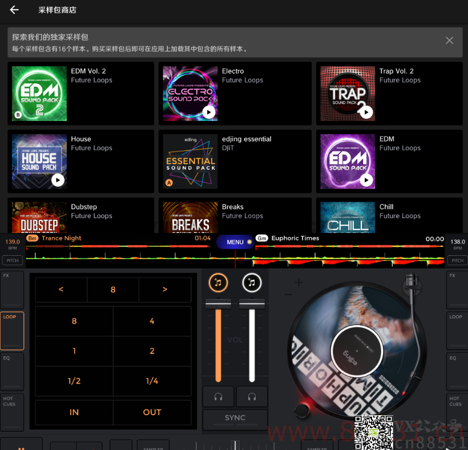
Task: Switch to the right deck LOOP tab
Action: tap(457, 331)
